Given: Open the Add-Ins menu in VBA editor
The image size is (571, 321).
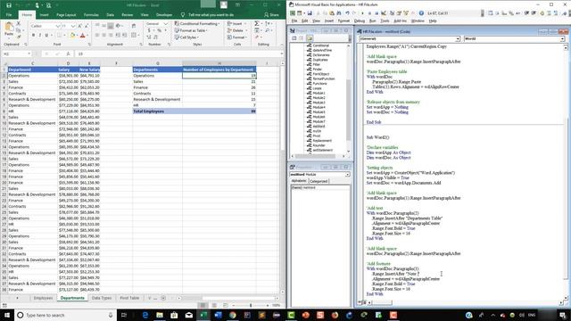Looking at the screenshot, I should click(400, 21).
